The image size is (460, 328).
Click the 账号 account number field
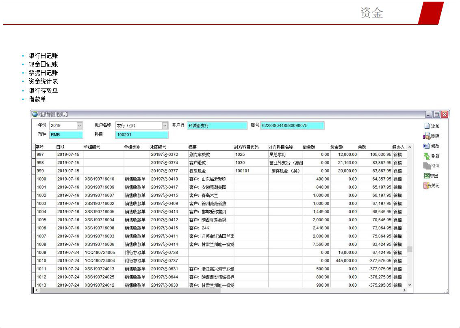292,126
